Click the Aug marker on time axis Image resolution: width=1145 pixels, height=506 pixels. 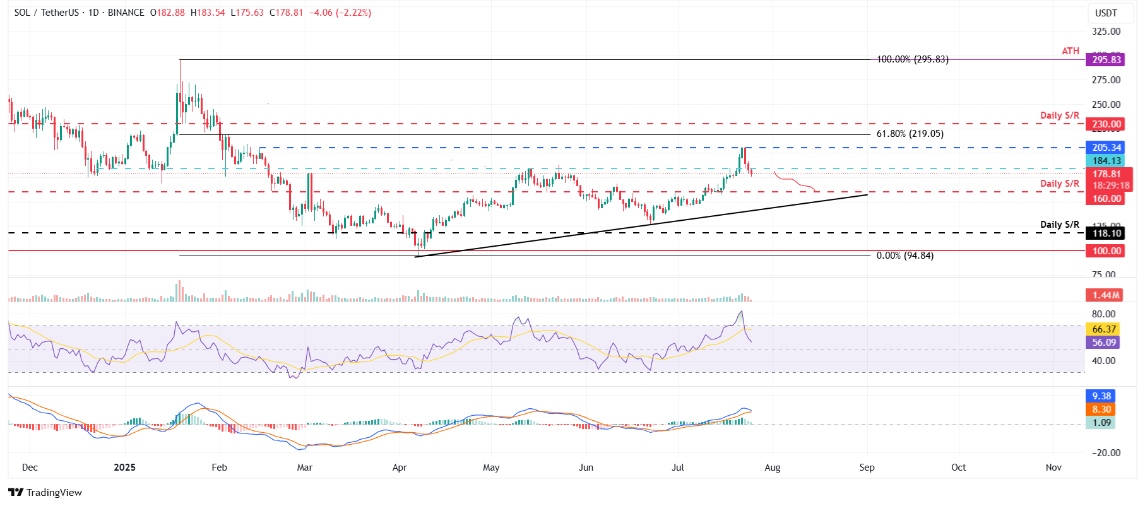772,468
